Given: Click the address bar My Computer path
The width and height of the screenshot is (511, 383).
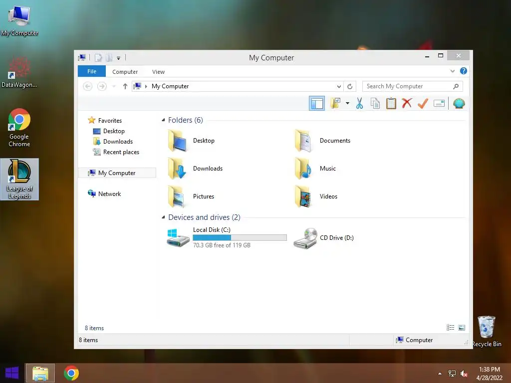Looking at the screenshot, I should 170,86.
